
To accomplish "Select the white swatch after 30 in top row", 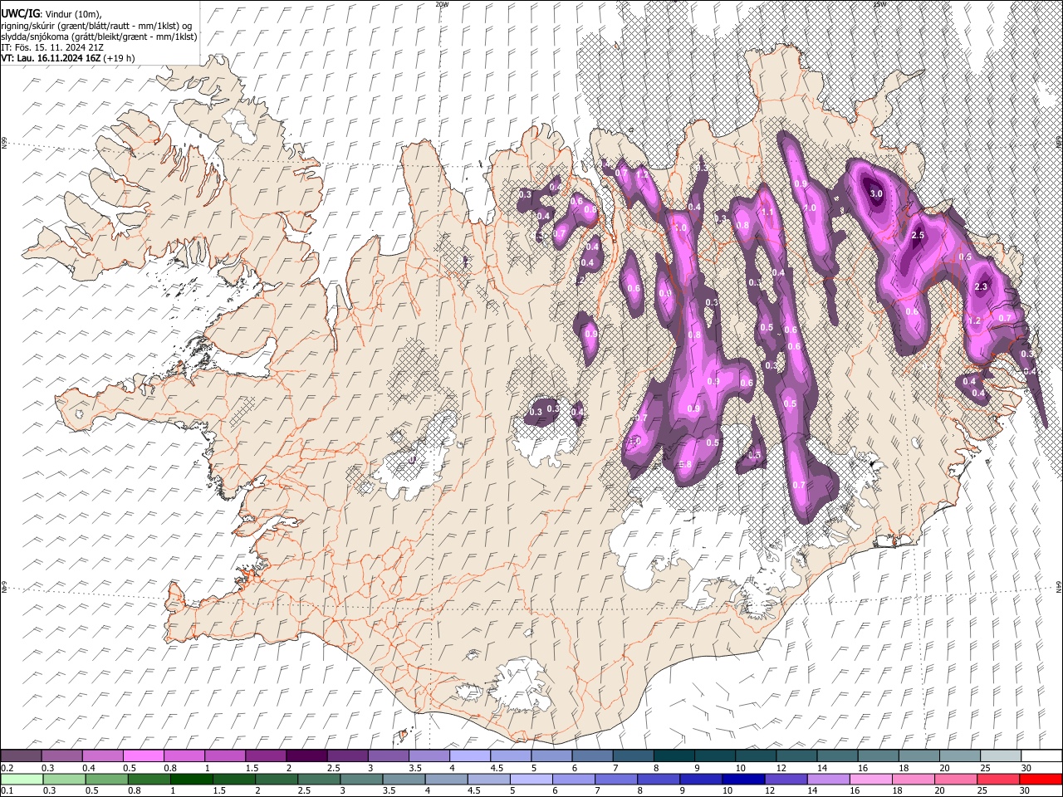I will coord(1041,755).
